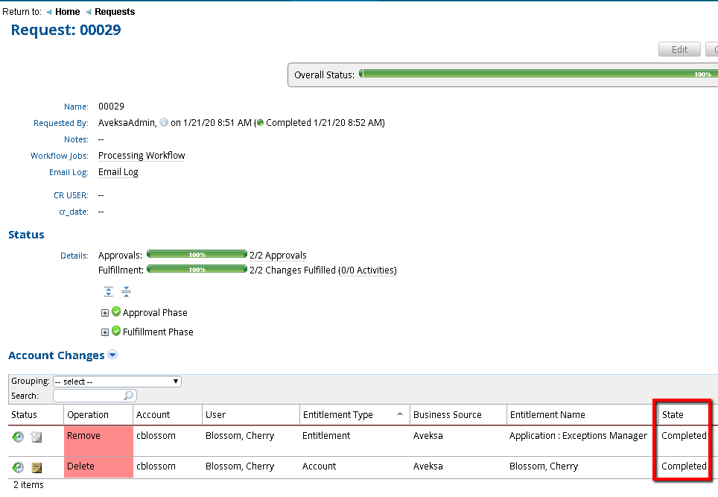Image resolution: width=718 pixels, height=497 pixels.
Task: Expand the Fulfillment Phase node
Action: point(105,333)
